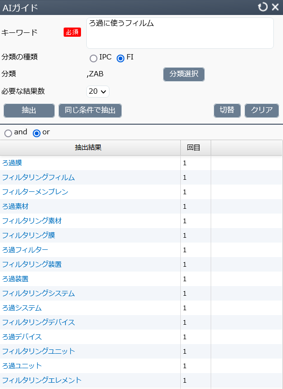This screenshot has height=389, width=283.
Task: Click the 回目 value in ろ過膜 row
Action: coord(185,163)
